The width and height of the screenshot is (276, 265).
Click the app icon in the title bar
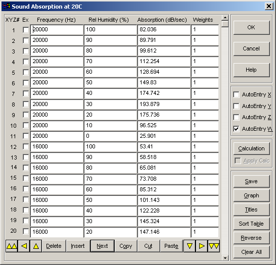point(6,7)
